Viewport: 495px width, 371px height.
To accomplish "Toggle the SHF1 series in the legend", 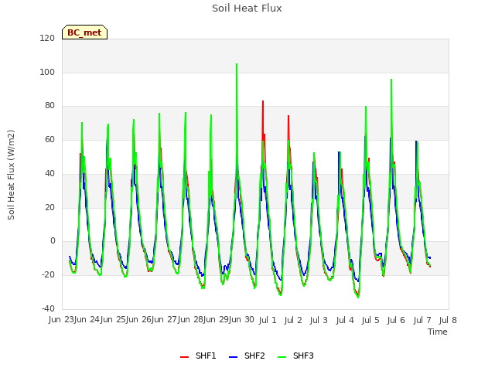I will (x=198, y=356).
